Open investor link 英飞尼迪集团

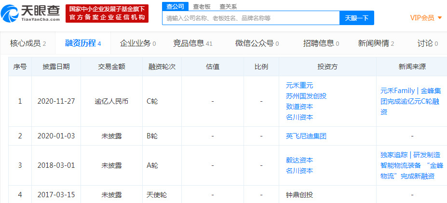pyautogui.click(x=306, y=136)
